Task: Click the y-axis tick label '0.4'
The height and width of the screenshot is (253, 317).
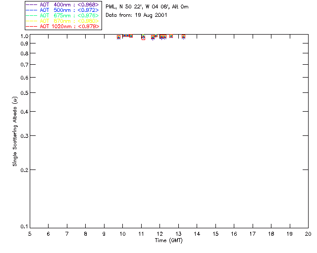Action: (24, 112)
